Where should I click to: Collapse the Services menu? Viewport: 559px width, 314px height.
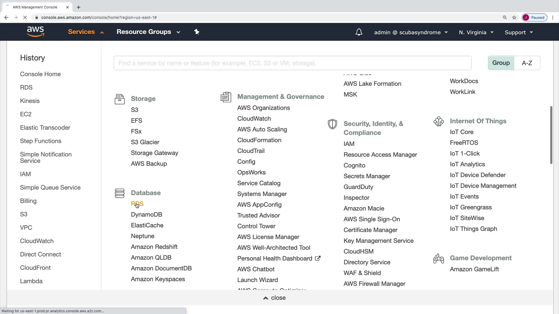click(86, 32)
